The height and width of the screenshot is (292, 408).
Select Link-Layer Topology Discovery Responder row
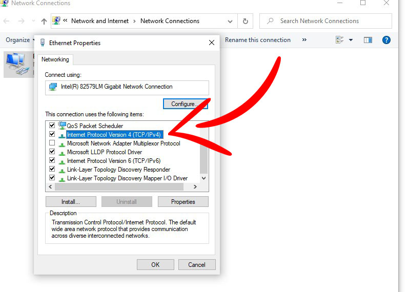pos(118,170)
